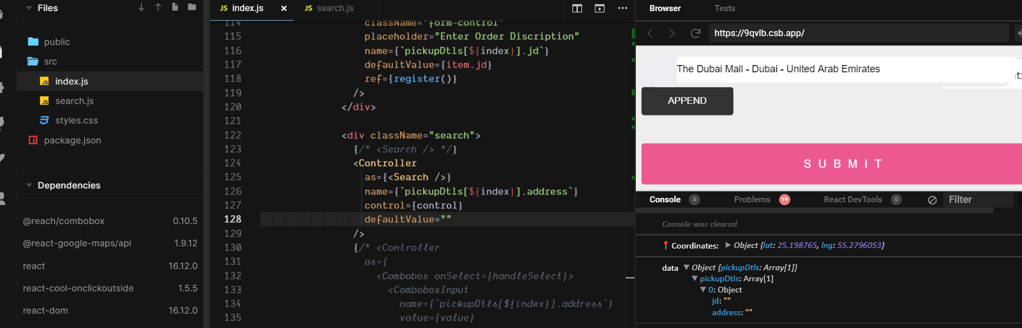
Task: Click the Problems count badge 19
Action: pos(785,200)
